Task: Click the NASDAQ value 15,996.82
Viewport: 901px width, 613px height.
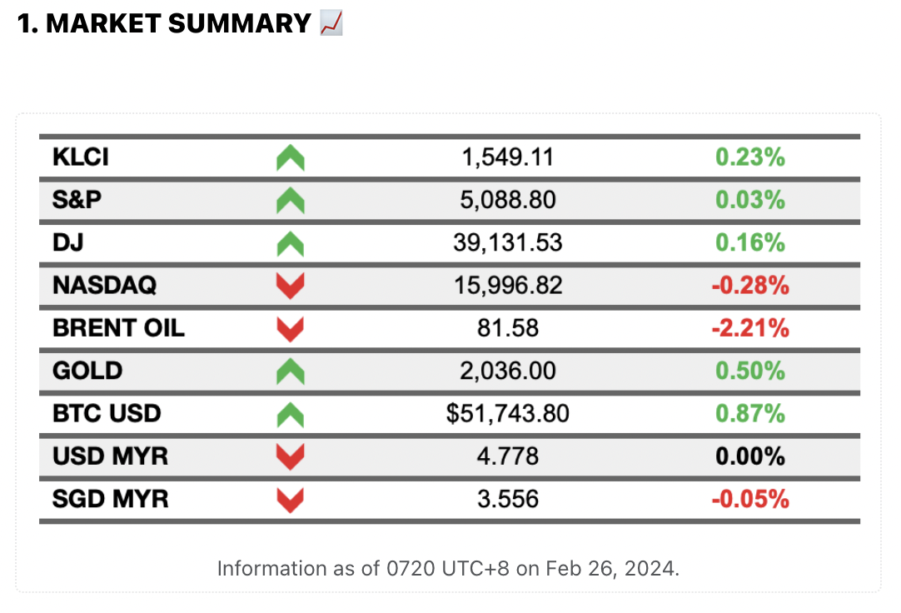Action: pos(508,286)
